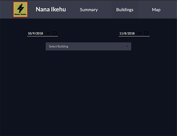Click the header bar left of the logo
This screenshot has height=136, width=177.
6,9
